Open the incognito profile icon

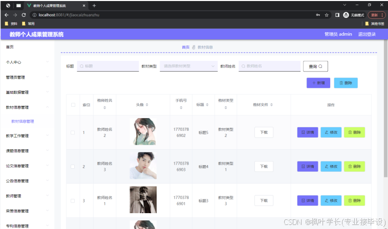click(346, 15)
